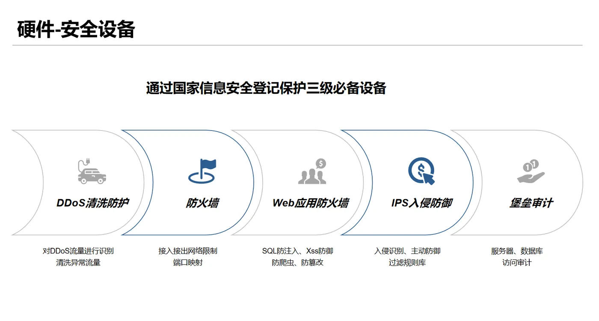Select the text 清洗异常流量
The image size is (599, 321).
point(78,262)
